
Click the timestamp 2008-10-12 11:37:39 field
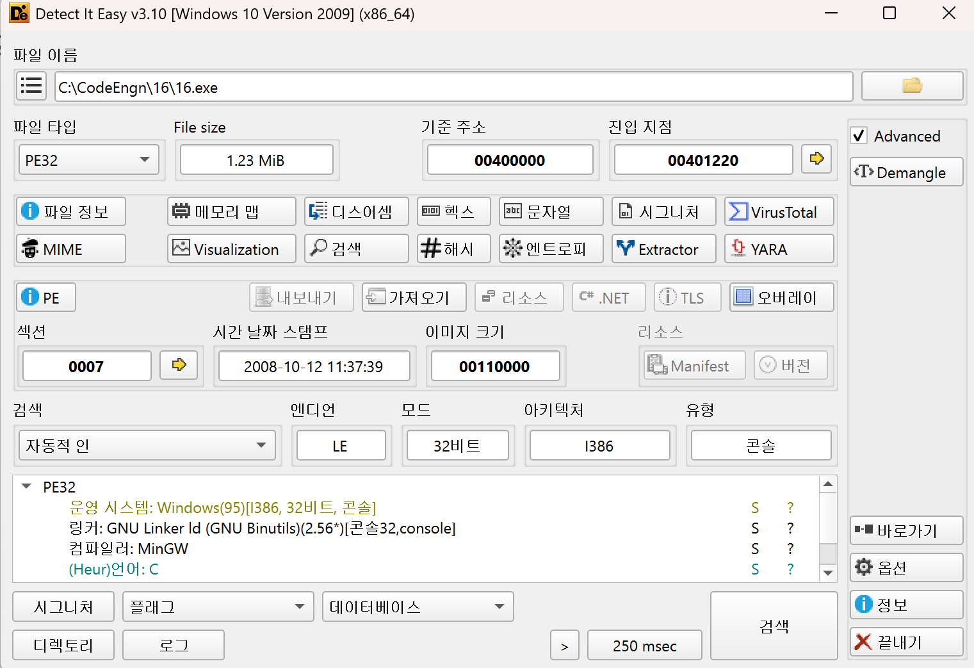click(314, 366)
